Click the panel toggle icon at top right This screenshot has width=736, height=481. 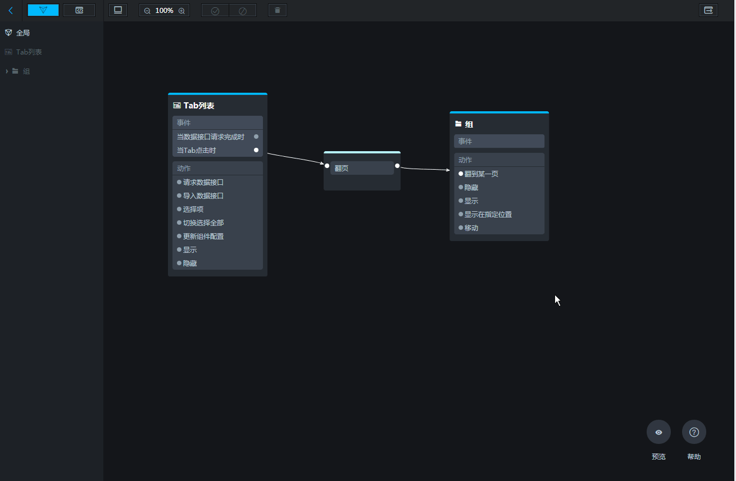pyautogui.click(x=708, y=10)
